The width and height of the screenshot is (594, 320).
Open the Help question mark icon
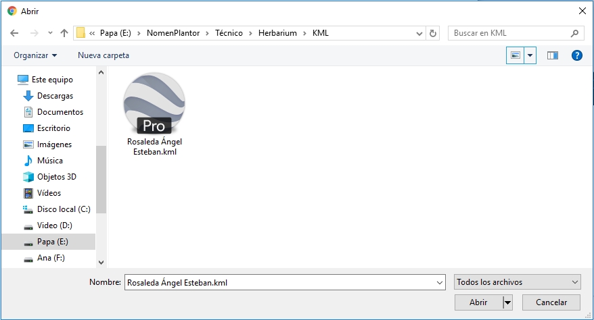(577, 55)
